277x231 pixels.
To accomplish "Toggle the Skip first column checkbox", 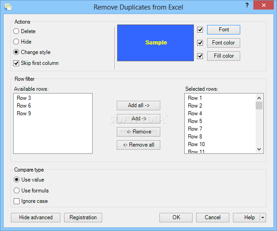I will click(x=16, y=63).
